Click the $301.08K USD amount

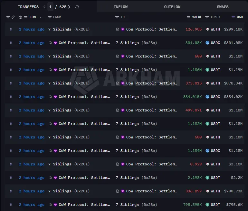[233, 43]
